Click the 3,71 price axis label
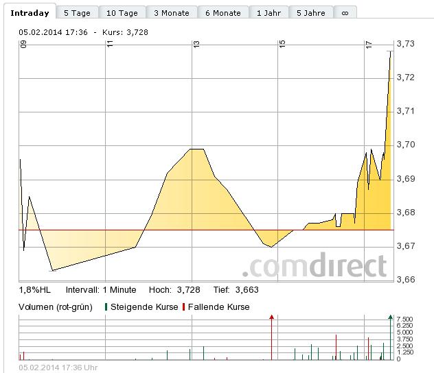434x373 pixels. [405, 111]
